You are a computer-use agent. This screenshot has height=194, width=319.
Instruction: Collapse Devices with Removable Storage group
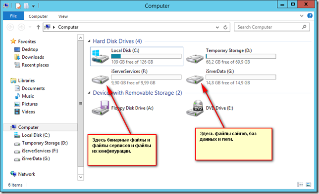pyautogui.click(x=89, y=93)
